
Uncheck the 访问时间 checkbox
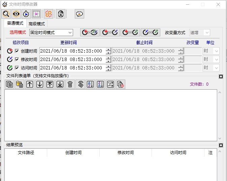point(17,68)
